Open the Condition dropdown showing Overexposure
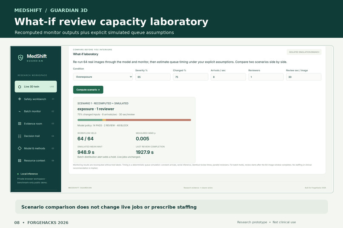343x228 pixels. point(103,77)
